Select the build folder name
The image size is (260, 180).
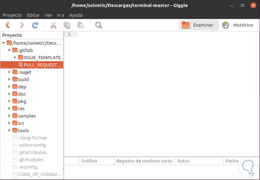[x=23, y=80]
